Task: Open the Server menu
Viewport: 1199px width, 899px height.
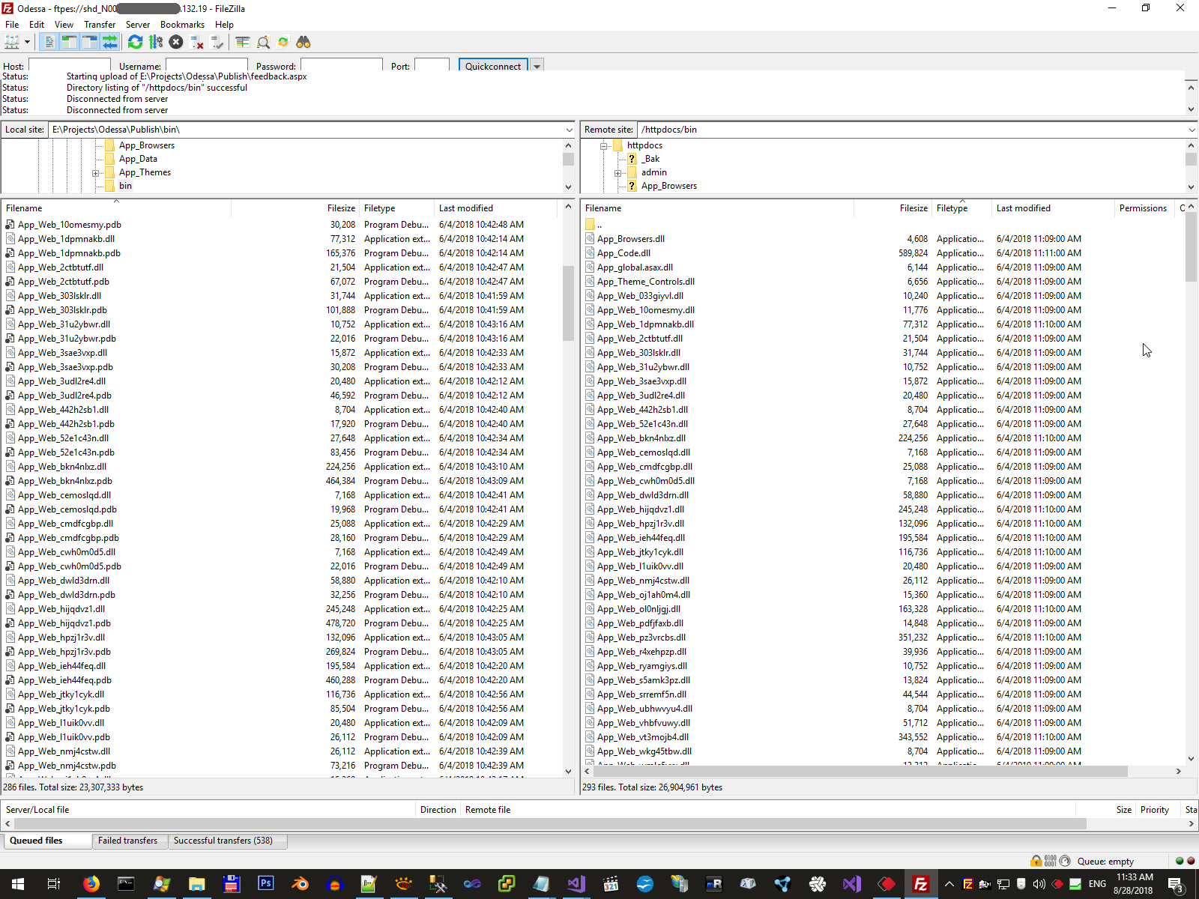Action: coord(138,25)
